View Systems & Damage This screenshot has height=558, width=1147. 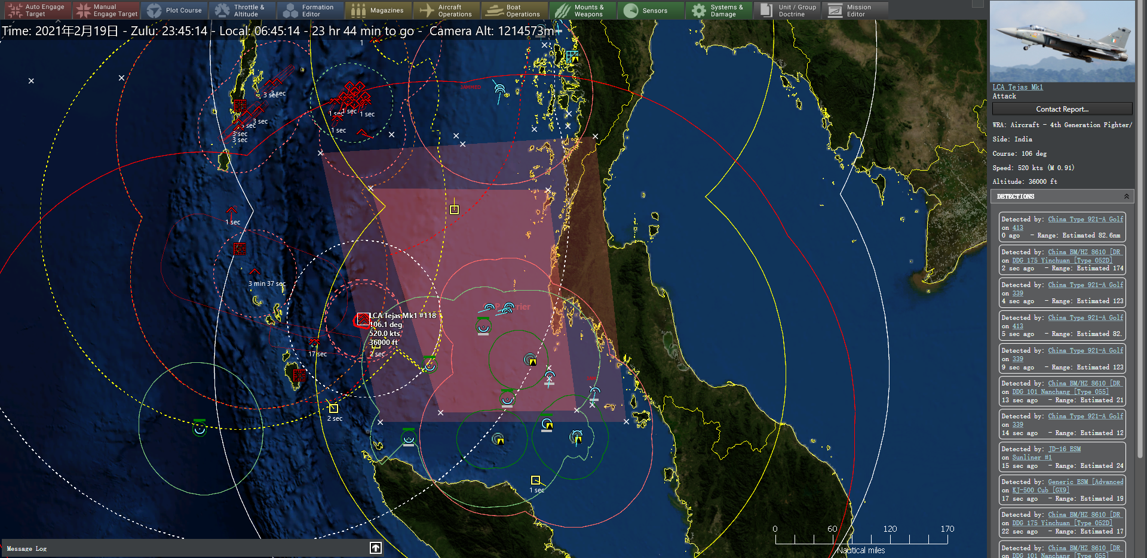click(x=719, y=10)
